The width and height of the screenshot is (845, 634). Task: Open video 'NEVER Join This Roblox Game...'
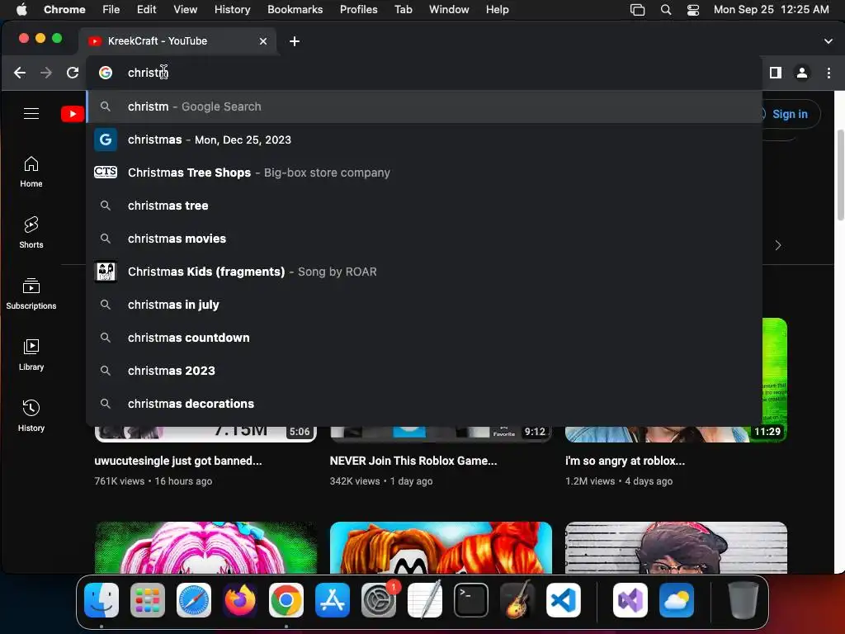click(413, 461)
